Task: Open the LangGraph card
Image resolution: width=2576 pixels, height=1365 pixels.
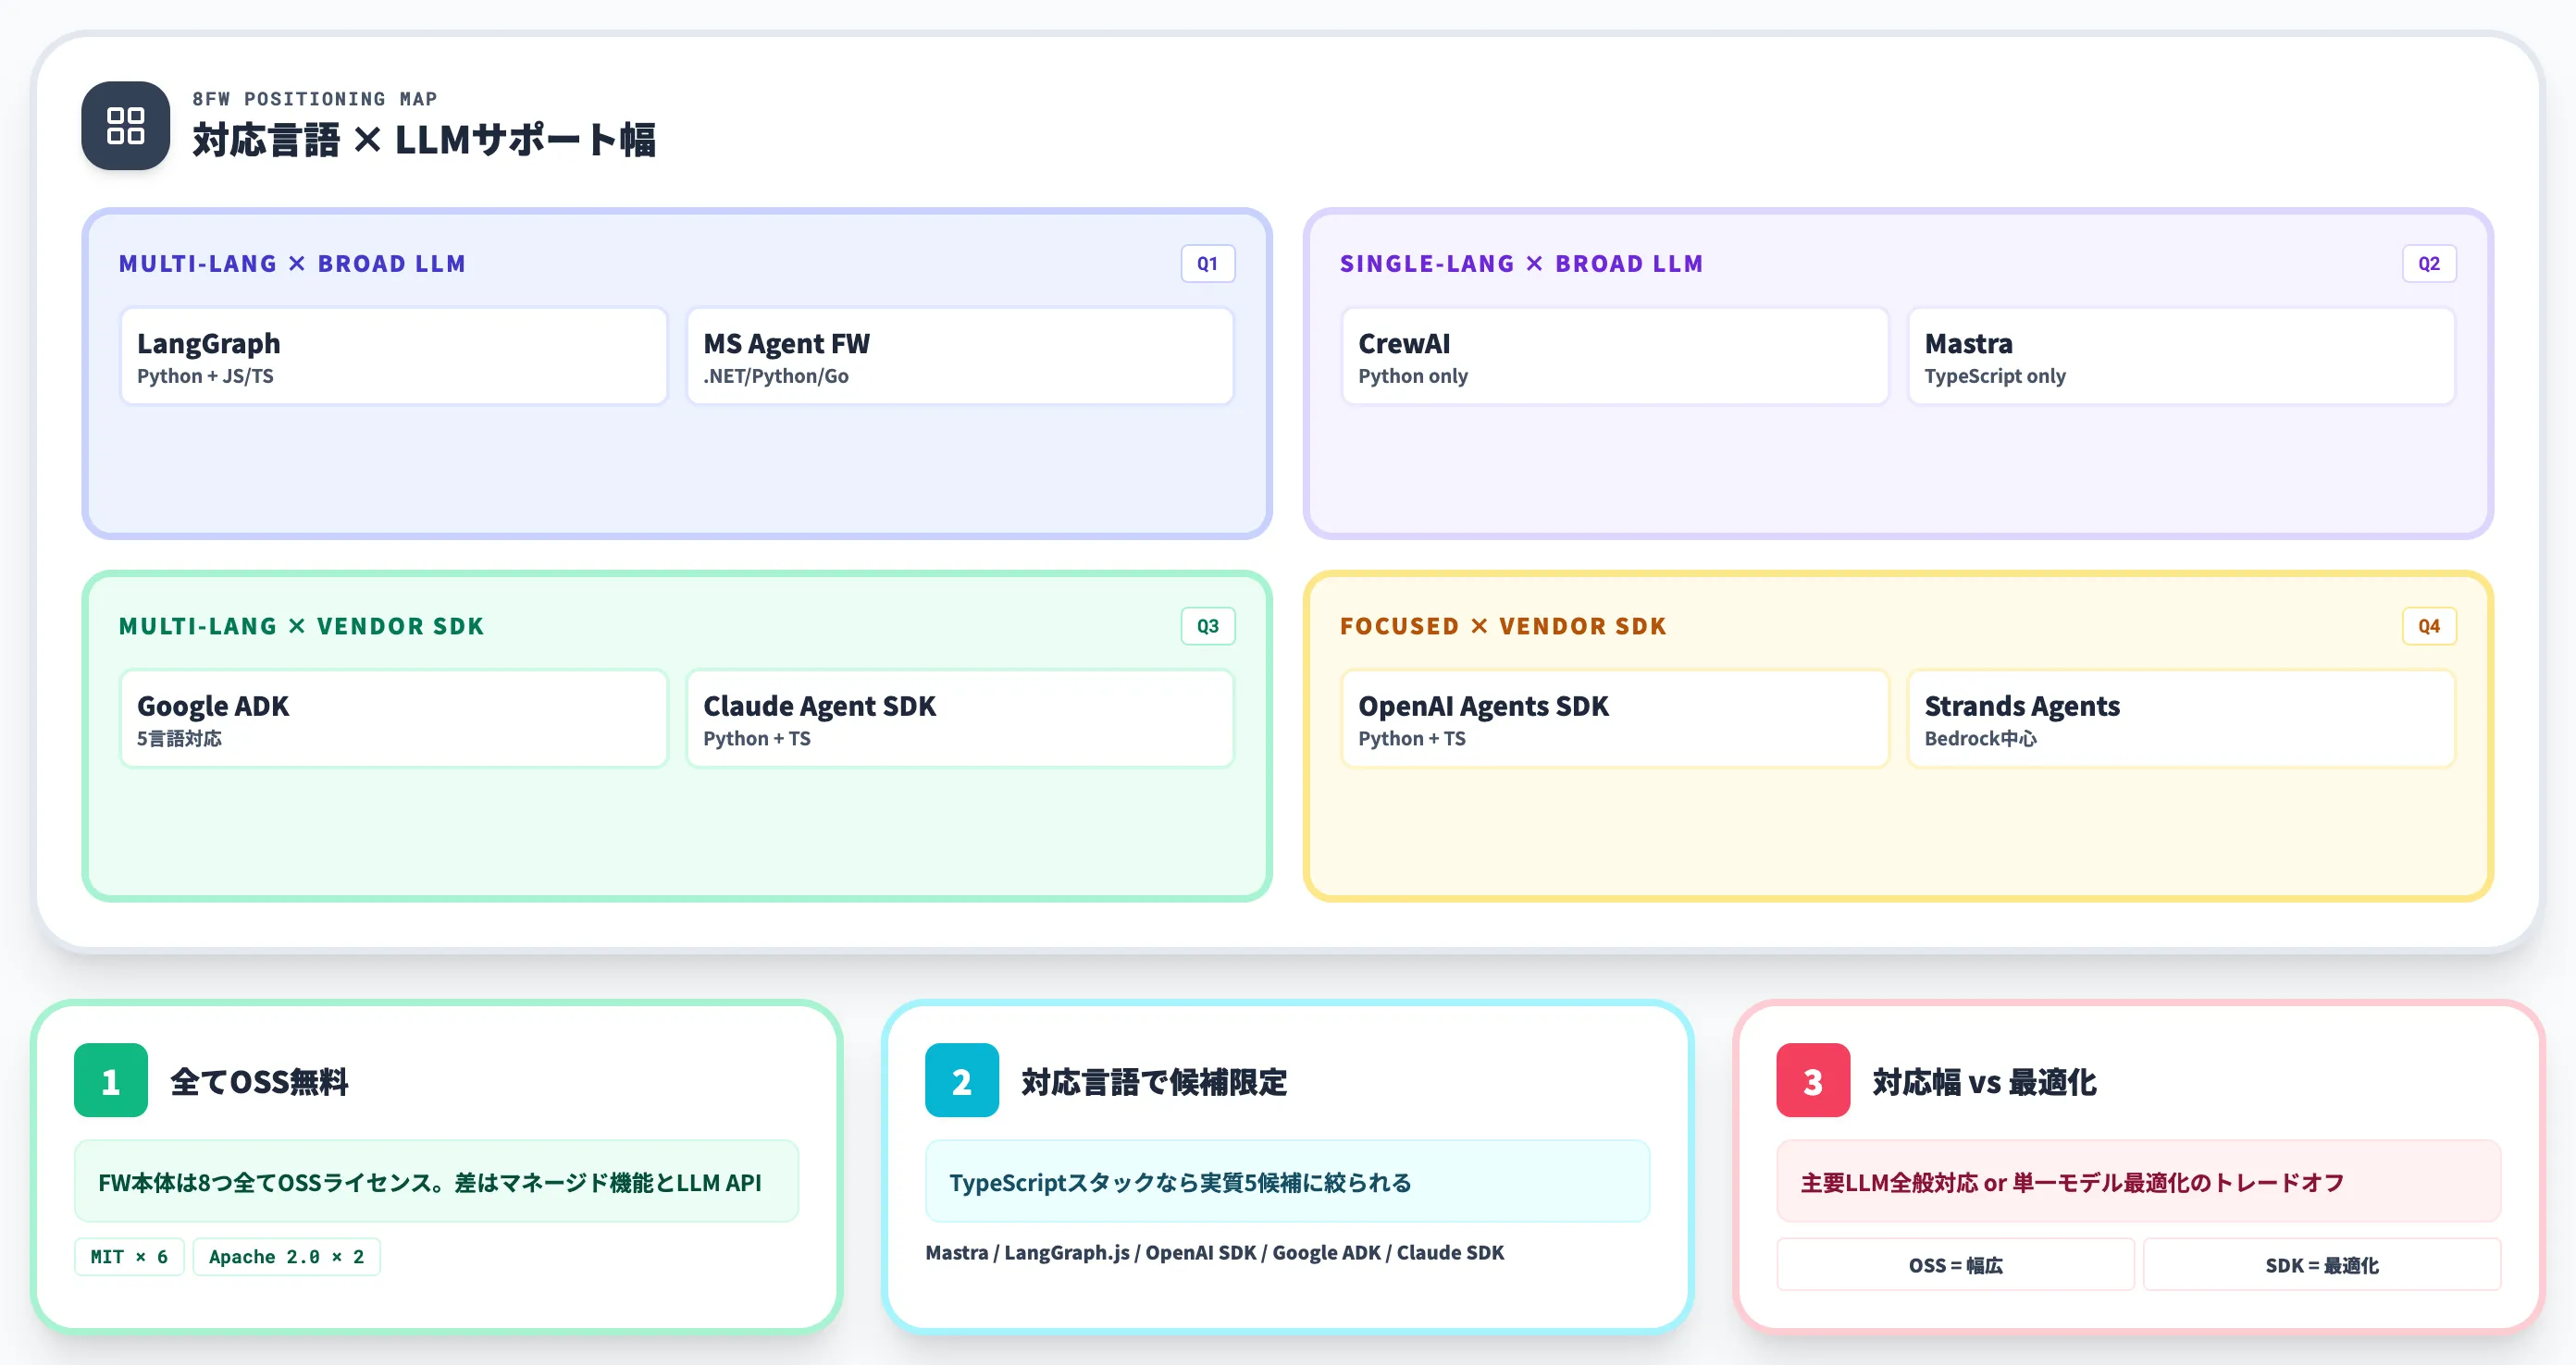Action: point(394,357)
